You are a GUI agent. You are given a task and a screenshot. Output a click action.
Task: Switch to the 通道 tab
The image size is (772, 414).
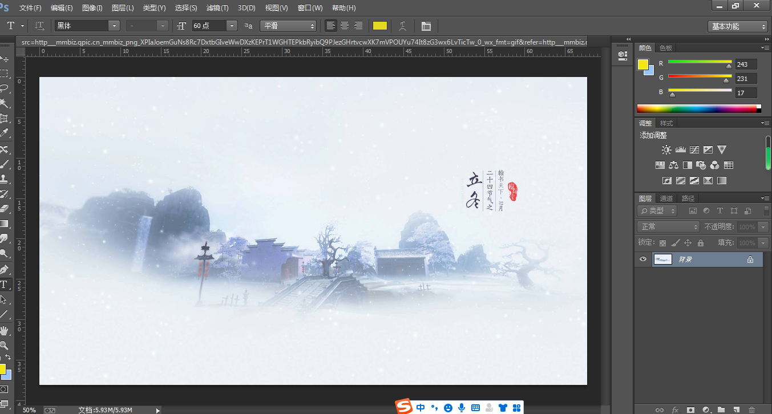pyautogui.click(x=666, y=198)
